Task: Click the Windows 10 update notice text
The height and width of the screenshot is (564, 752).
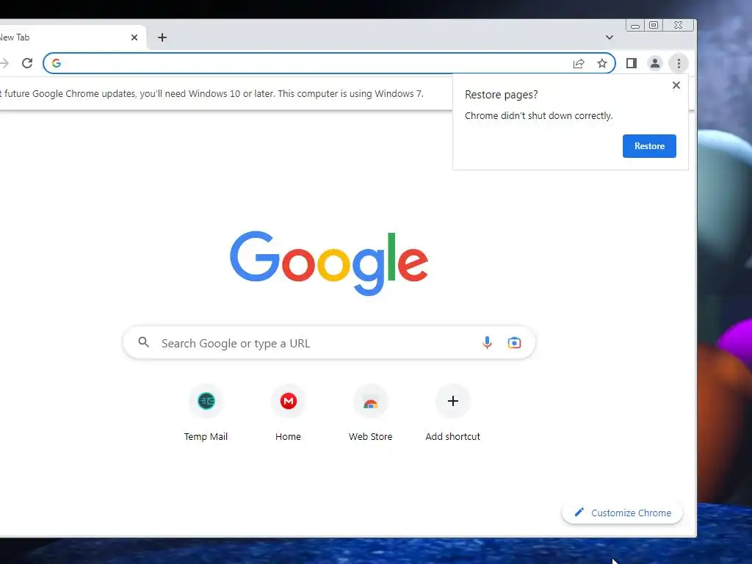Action: pyautogui.click(x=211, y=93)
